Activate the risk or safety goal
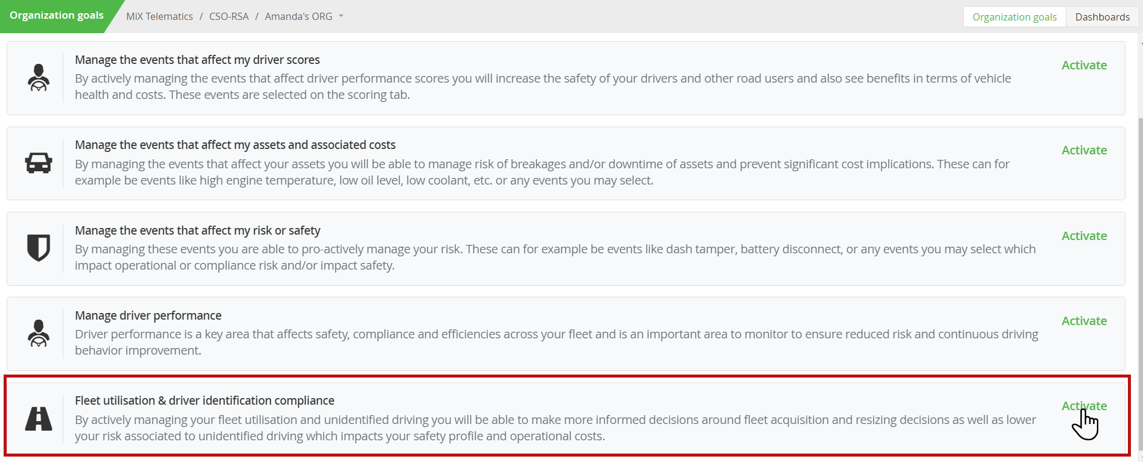Screen dimensions: 1143x462 point(1084,235)
